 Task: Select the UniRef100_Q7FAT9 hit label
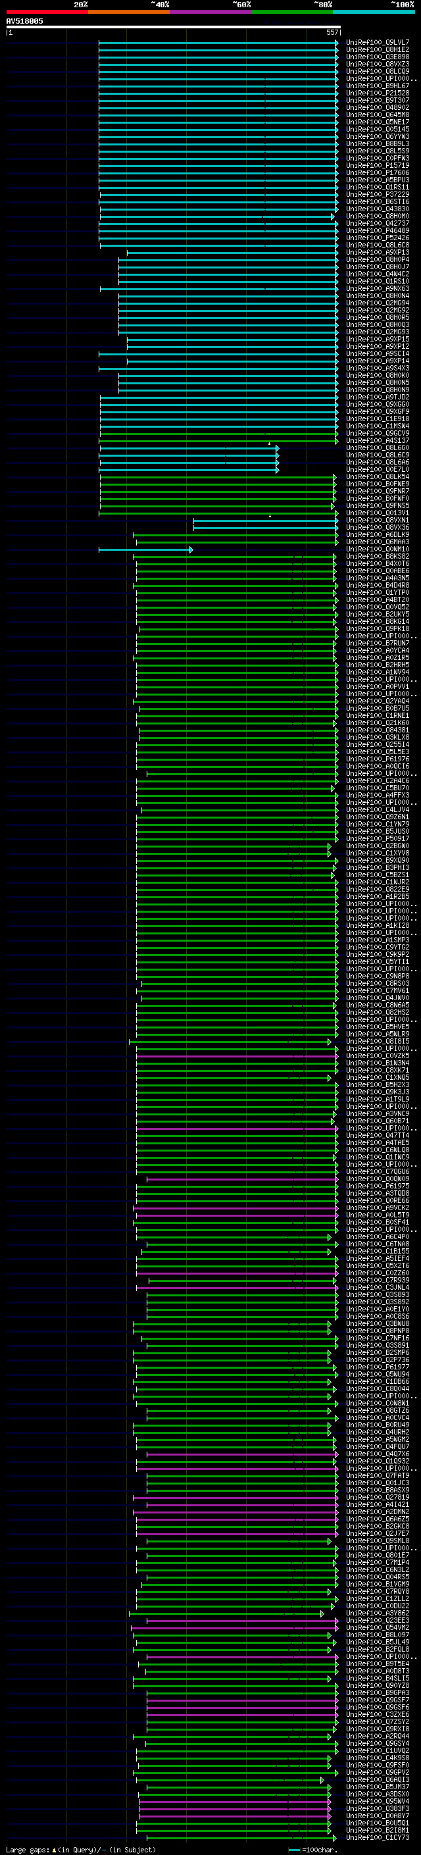(x=377, y=1475)
